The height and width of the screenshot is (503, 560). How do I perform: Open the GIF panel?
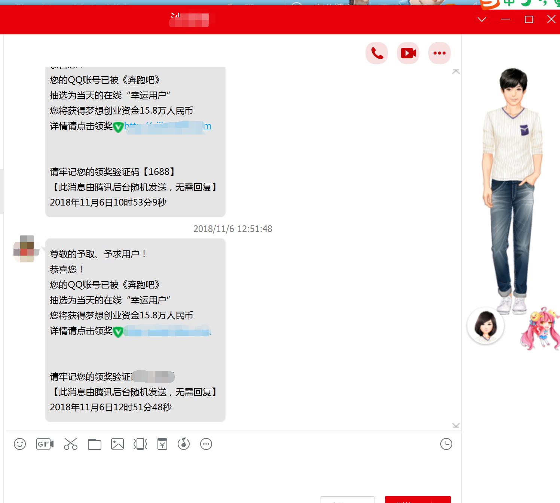pyautogui.click(x=44, y=444)
